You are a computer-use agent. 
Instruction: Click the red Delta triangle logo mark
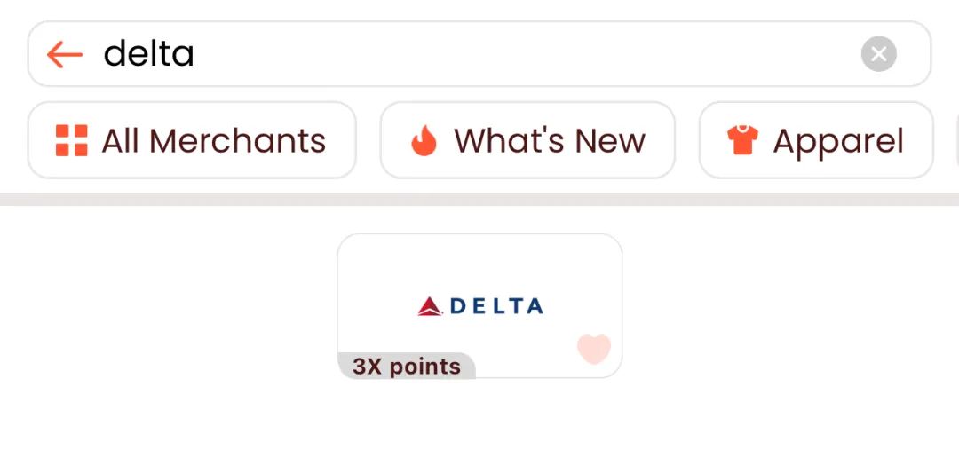pos(430,306)
